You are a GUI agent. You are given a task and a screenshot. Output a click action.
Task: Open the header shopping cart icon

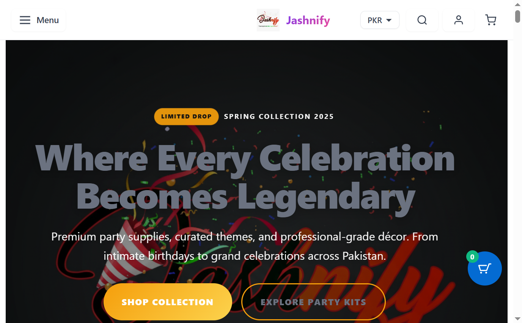coord(491,20)
